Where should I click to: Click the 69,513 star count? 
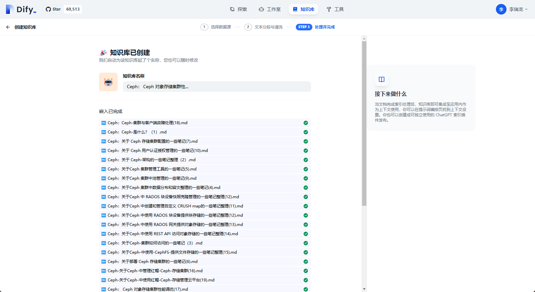pos(73,9)
